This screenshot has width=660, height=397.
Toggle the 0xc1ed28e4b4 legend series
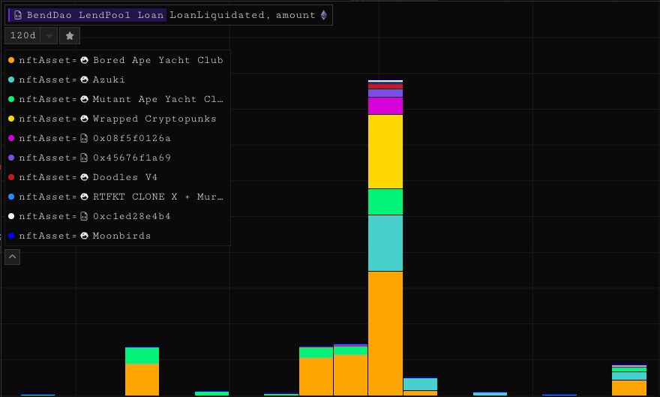tap(118, 216)
